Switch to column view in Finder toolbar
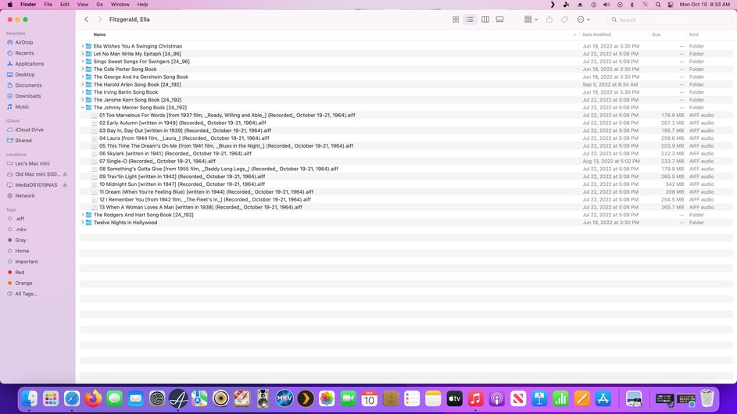The image size is (737, 414). (485, 20)
